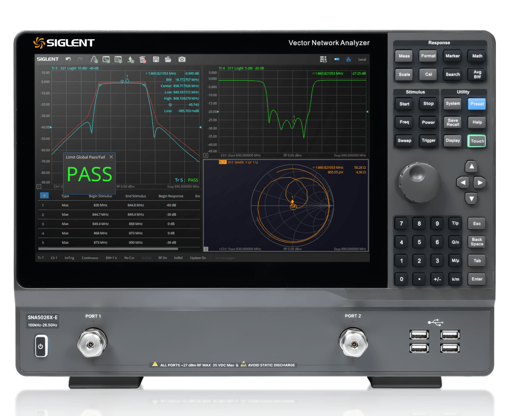
Task: Open the Type cell of limit row 1
Action: click(65, 205)
